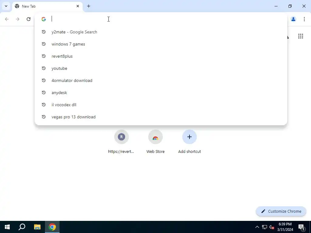311x233 pixels.
Task: Choose the vegas pro 13 download suggestion
Action: point(161,117)
